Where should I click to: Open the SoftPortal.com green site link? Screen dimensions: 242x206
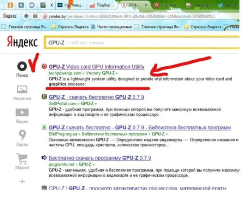[62, 103]
